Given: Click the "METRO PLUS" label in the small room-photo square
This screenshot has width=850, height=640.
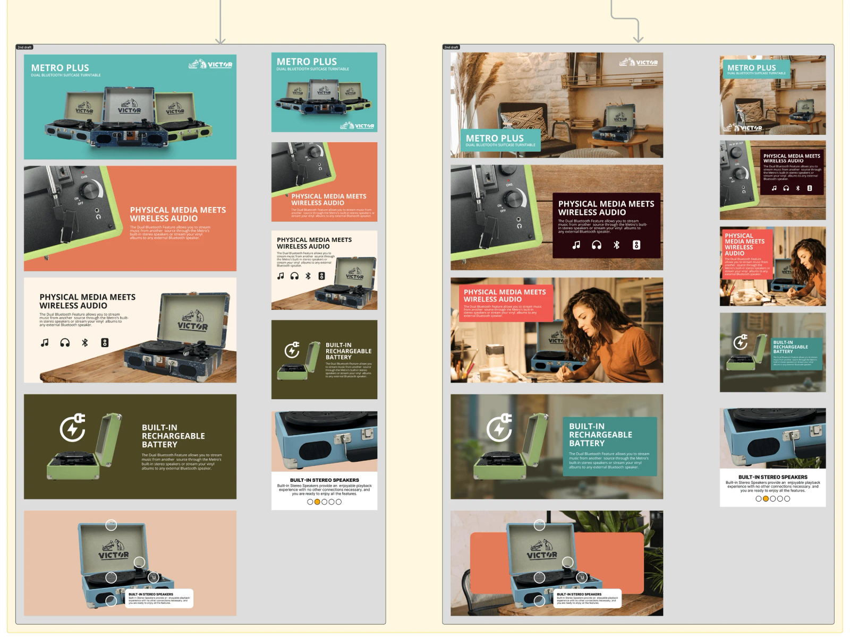Looking at the screenshot, I should 751,68.
